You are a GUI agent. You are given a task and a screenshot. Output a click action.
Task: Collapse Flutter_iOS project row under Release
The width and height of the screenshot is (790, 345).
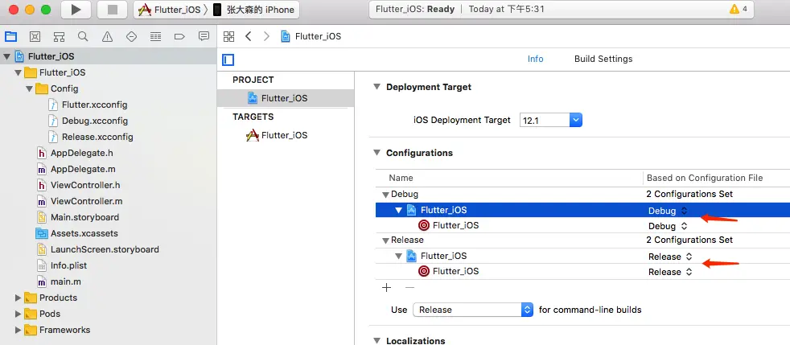pos(398,257)
